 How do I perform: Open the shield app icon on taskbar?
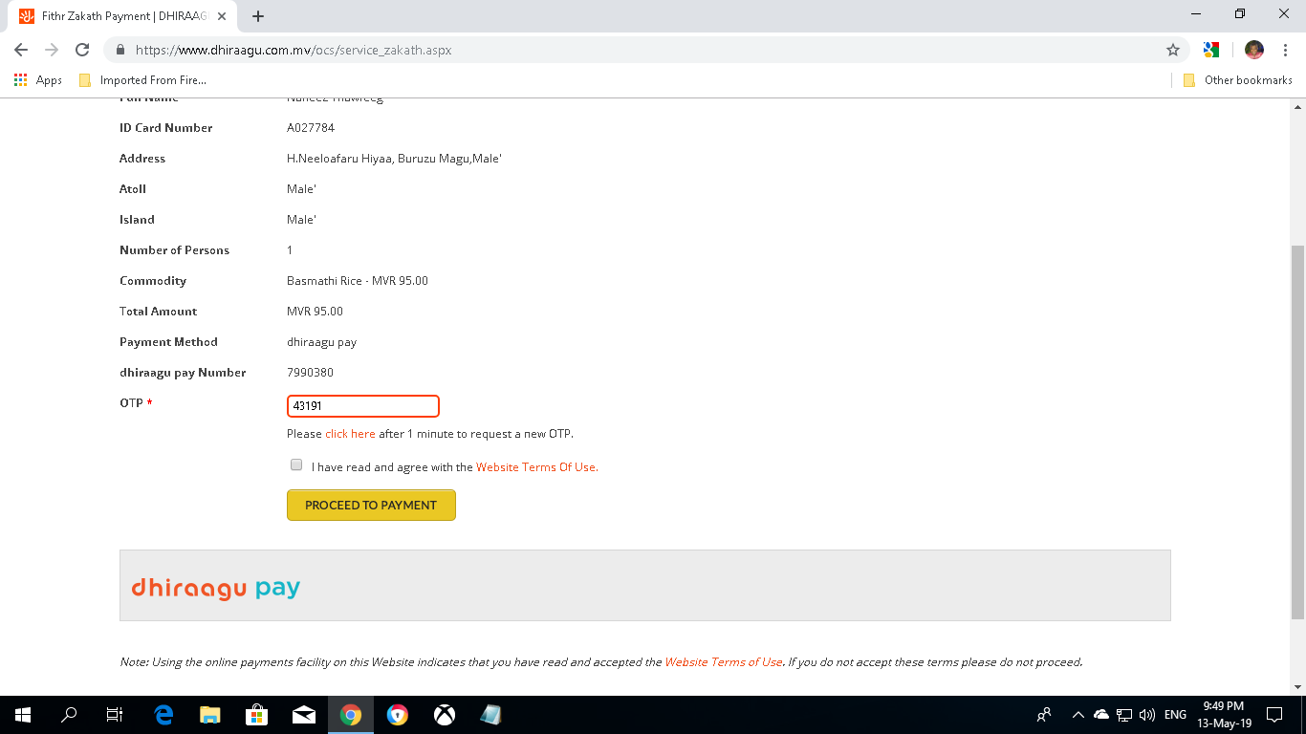[x=398, y=714]
